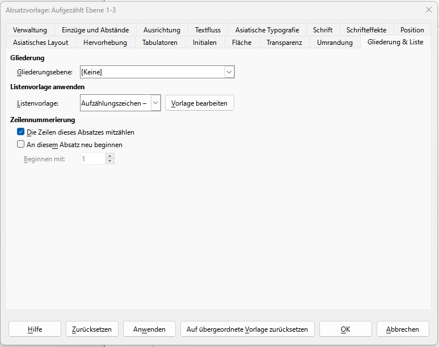Switch to the Verwaltung tab
This screenshot has height=347, width=439.
click(30, 30)
